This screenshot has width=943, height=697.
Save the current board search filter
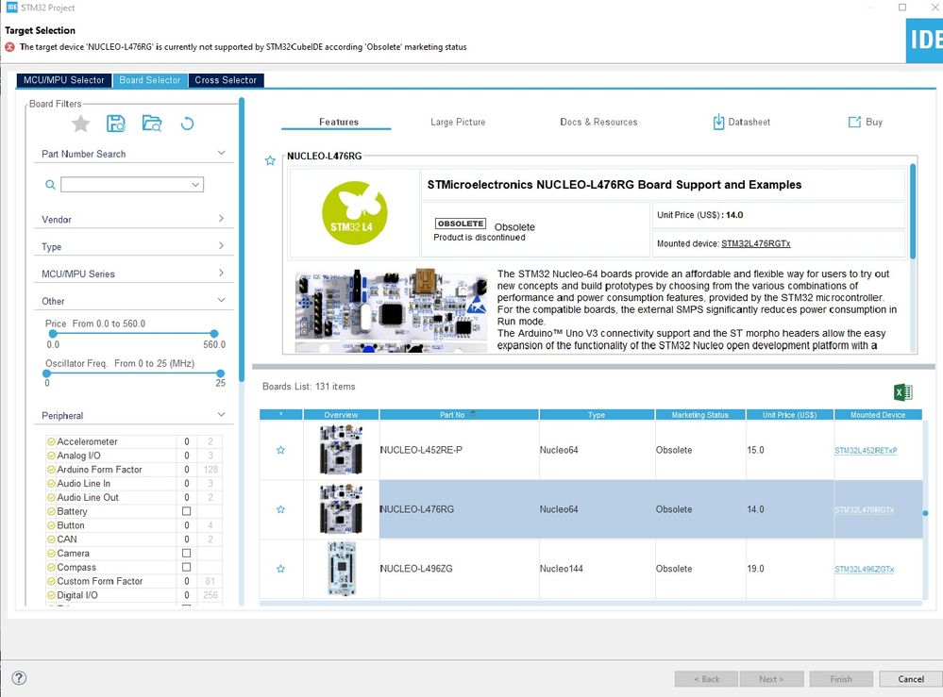115,124
